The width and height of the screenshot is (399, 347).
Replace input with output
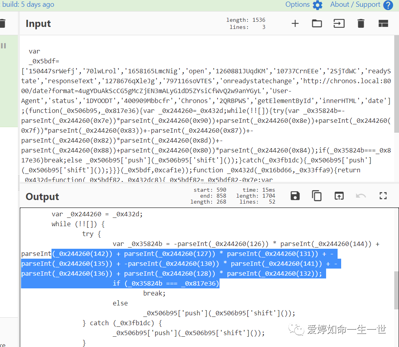click(x=339, y=196)
